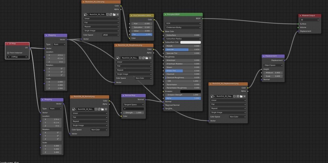Toggle fake user shield on Rock014_2K_Color image
328x163 pixels.
click(107, 14)
